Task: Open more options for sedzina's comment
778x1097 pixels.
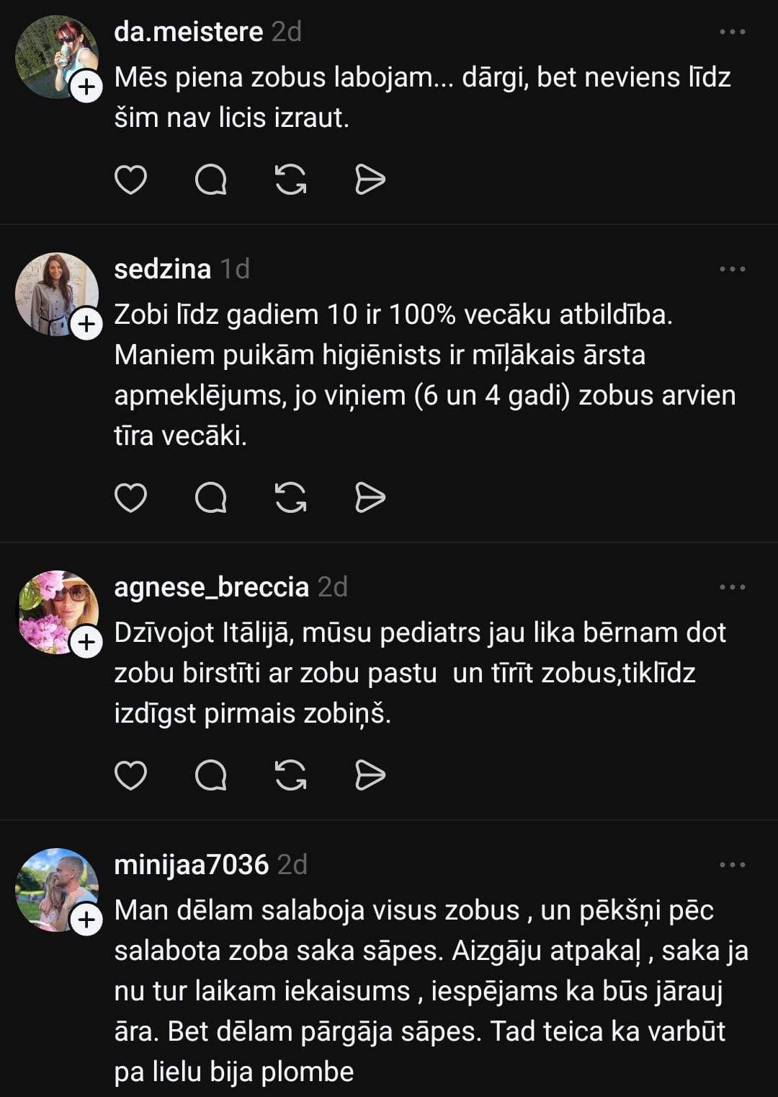Action: tap(732, 269)
